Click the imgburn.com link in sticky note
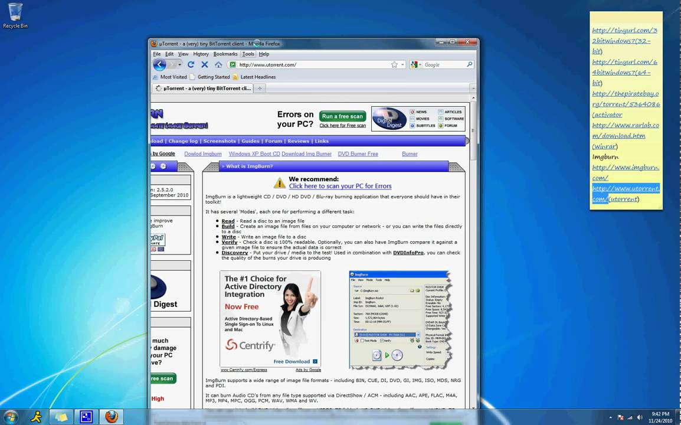This screenshot has width=681, height=425. click(626, 172)
